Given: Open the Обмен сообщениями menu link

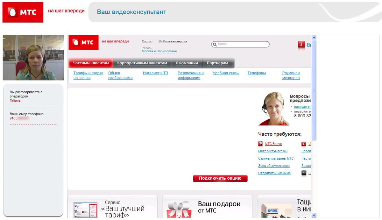Looking at the screenshot, I should [120, 75].
